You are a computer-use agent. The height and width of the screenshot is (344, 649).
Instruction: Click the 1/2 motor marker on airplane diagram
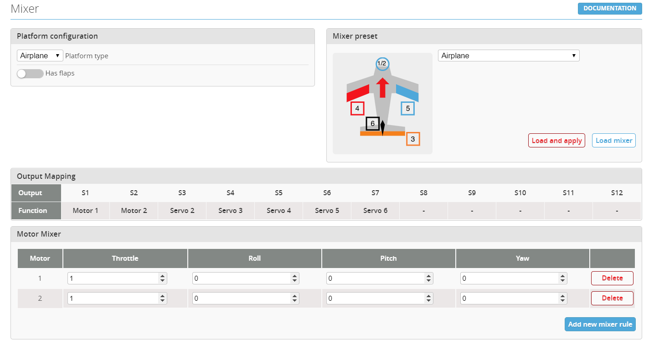click(x=382, y=64)
